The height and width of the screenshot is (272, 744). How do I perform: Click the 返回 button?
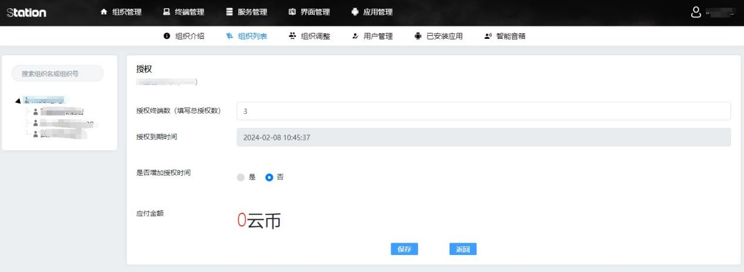(463, 249)
